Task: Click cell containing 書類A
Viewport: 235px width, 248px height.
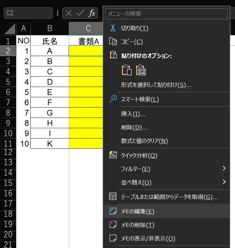Action: pos(86,41)
